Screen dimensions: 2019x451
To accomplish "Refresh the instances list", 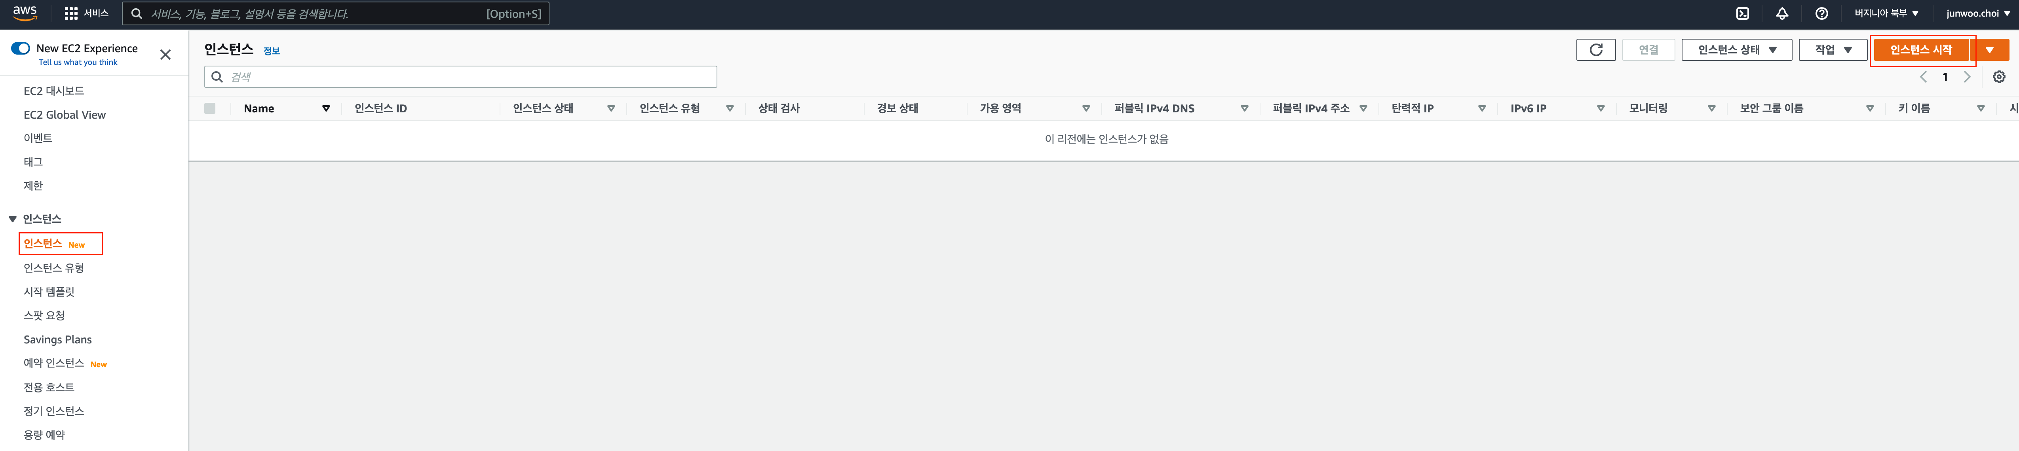I will tap(1596, 49).
